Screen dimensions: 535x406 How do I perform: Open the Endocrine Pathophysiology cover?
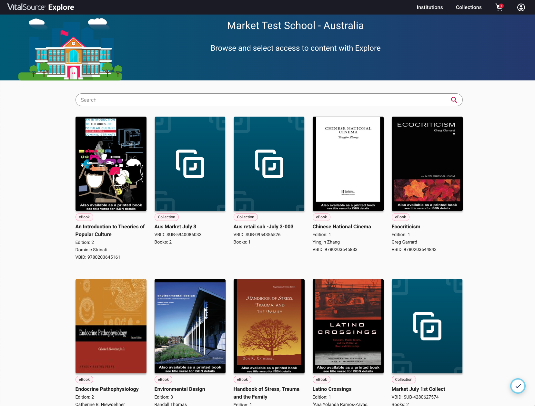pyautogui.click(x=111, y=326)
